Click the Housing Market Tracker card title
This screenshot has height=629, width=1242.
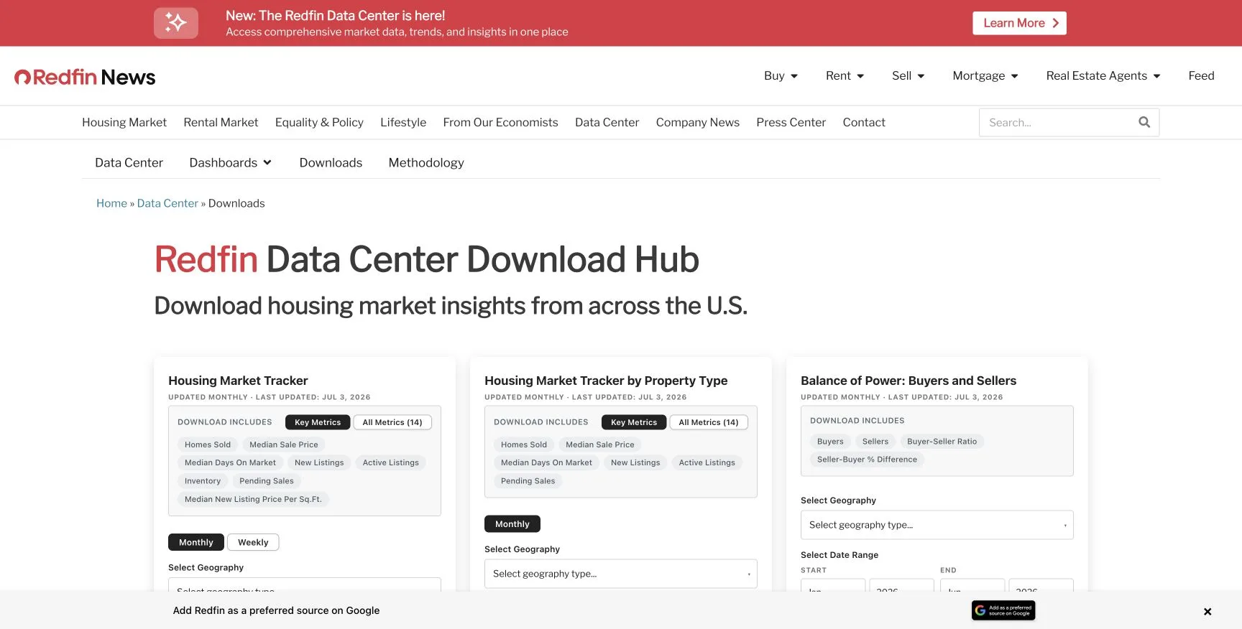pos(238,381)
